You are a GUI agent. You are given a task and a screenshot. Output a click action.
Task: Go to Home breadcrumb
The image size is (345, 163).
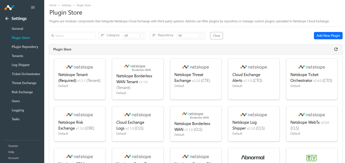point(53,5)
